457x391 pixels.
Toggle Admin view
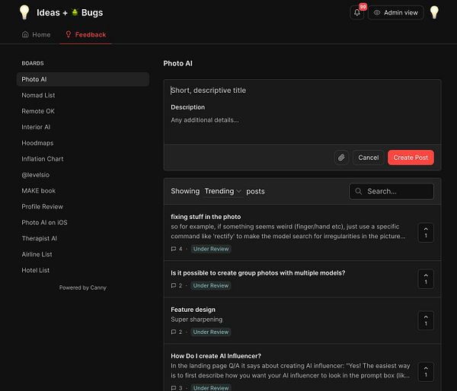click(396, 12)
